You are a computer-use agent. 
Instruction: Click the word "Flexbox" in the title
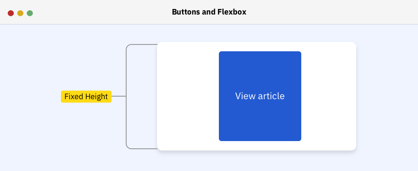point(232,12)
